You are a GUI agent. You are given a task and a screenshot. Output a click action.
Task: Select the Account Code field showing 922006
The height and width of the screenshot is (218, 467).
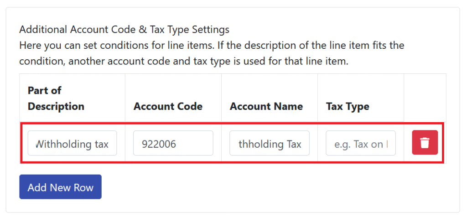[x=173, y=143]
